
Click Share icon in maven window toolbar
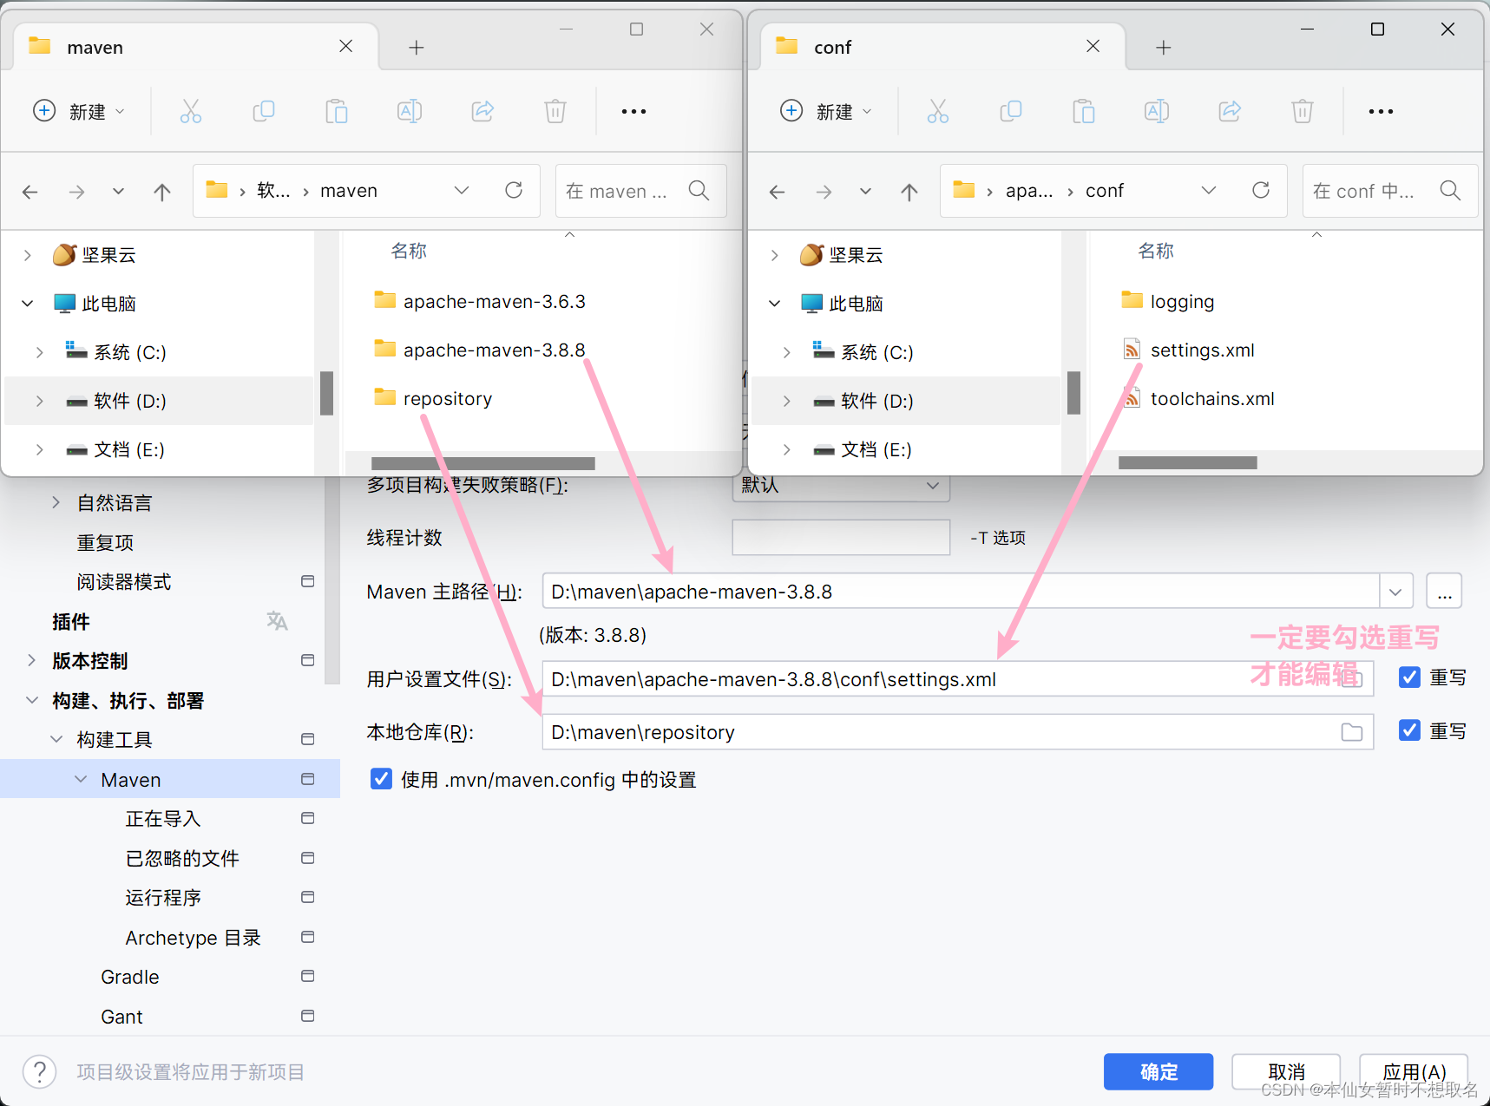[x=482, y=111]
